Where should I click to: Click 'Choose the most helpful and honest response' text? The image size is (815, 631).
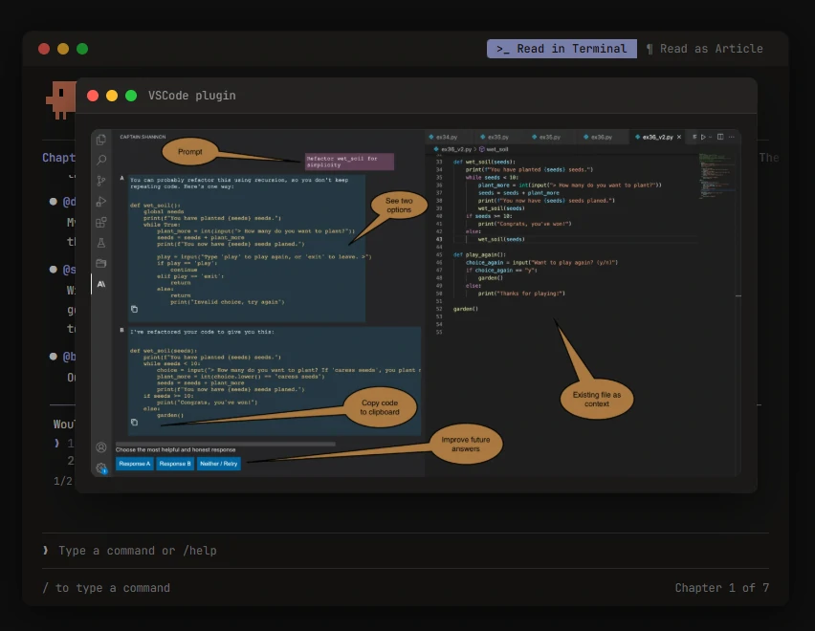(x=176, y=449)
